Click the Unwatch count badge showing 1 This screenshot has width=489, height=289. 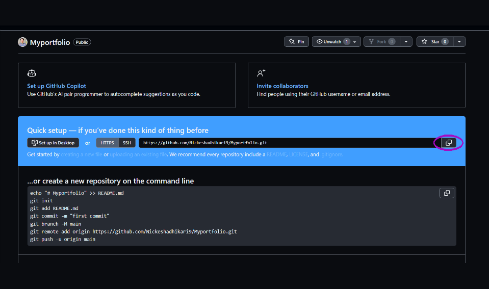pyautogui.click(x=347, y=41)
